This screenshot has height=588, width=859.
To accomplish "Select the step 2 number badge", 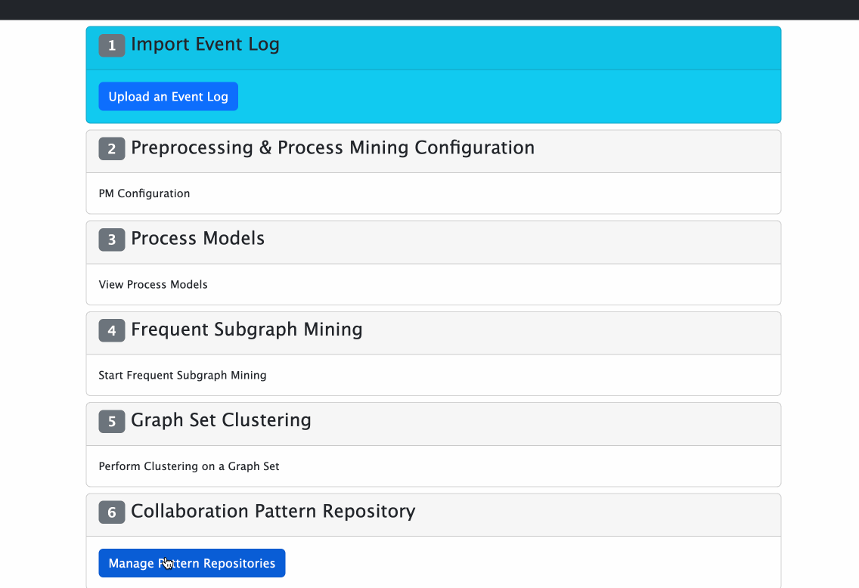I will click(112, 148).
